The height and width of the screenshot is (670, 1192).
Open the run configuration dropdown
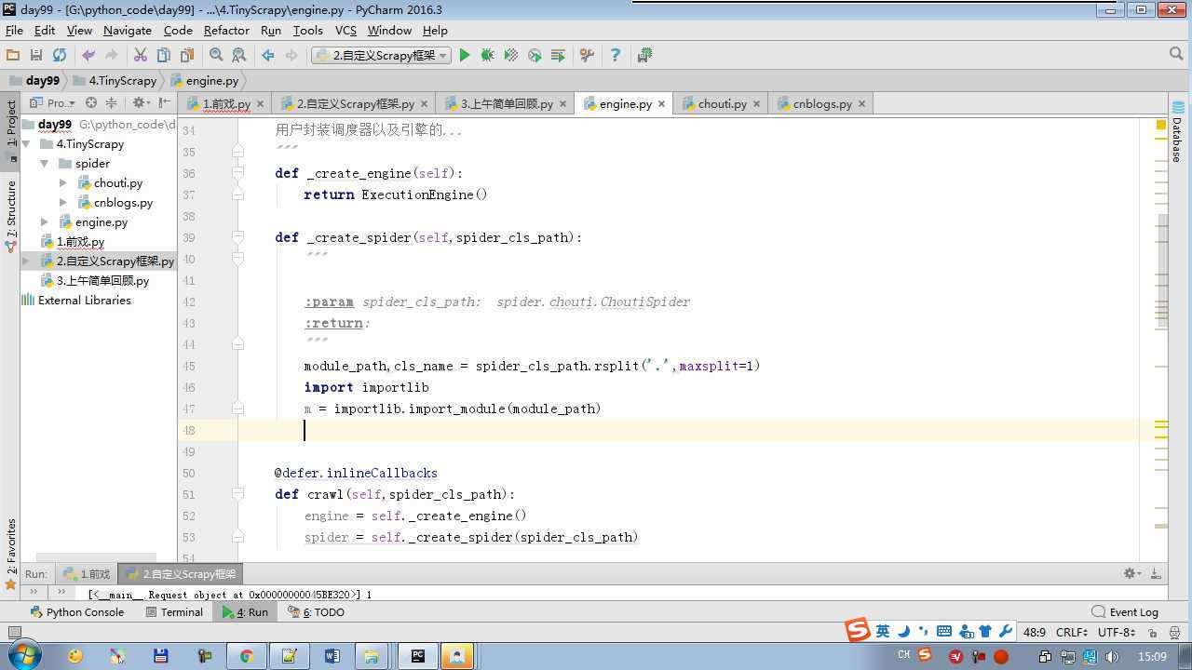pyautogui.click(x=382, y=56)
